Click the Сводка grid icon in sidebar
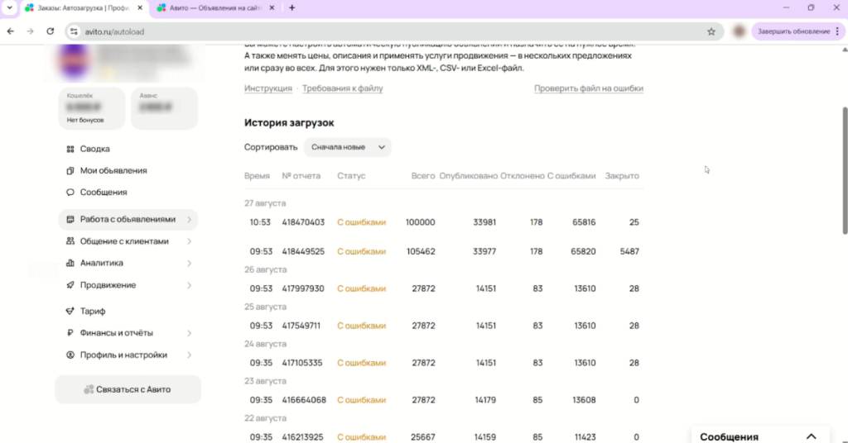This screenshot has height=443, width=848. point(70,150)
